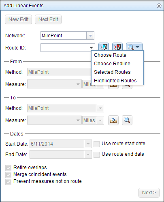164x202 pixels.
Task: Toggle Retire overlaps checkbox
Action: click(8, 168)
